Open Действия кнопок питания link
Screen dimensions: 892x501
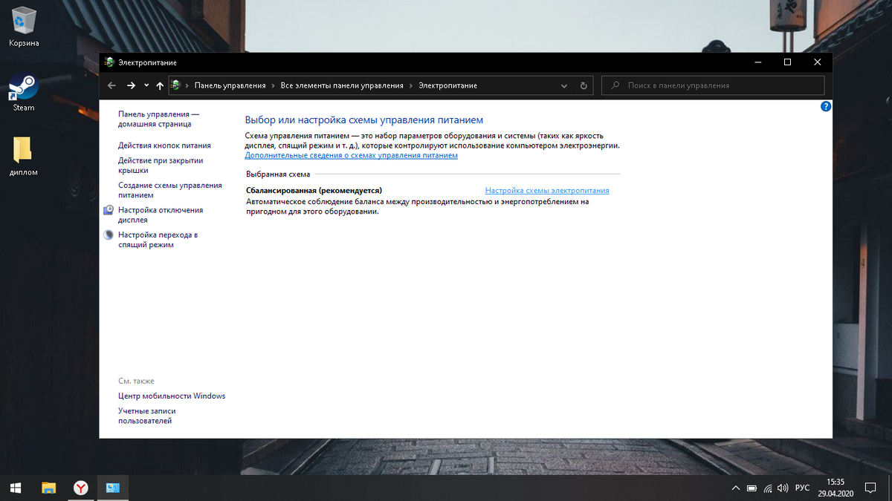tap(164, 145)
